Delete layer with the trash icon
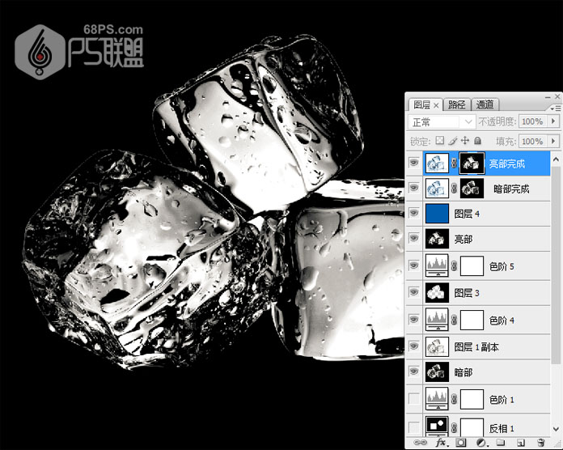The height and width of the screenshot is (450, 563). click(540, 443)
